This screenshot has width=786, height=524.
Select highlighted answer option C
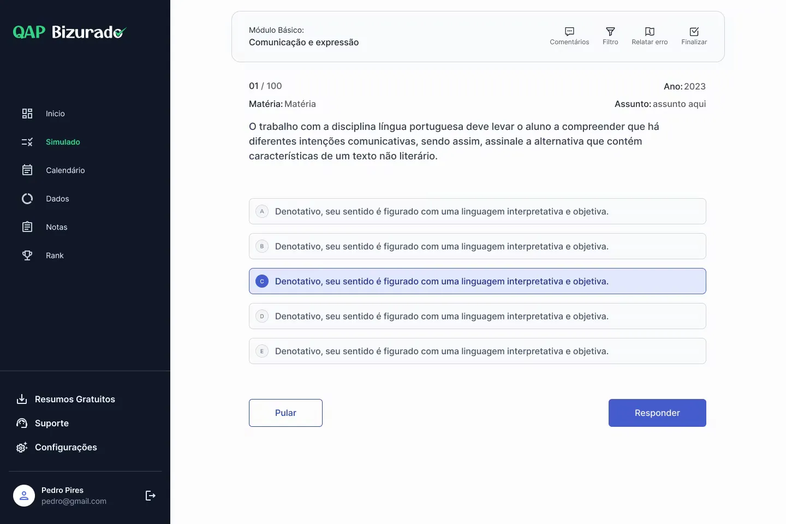[478, 281]
